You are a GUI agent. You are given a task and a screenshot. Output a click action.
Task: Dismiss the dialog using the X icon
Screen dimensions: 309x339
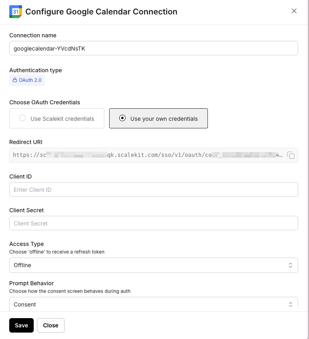tap(294, 11)
